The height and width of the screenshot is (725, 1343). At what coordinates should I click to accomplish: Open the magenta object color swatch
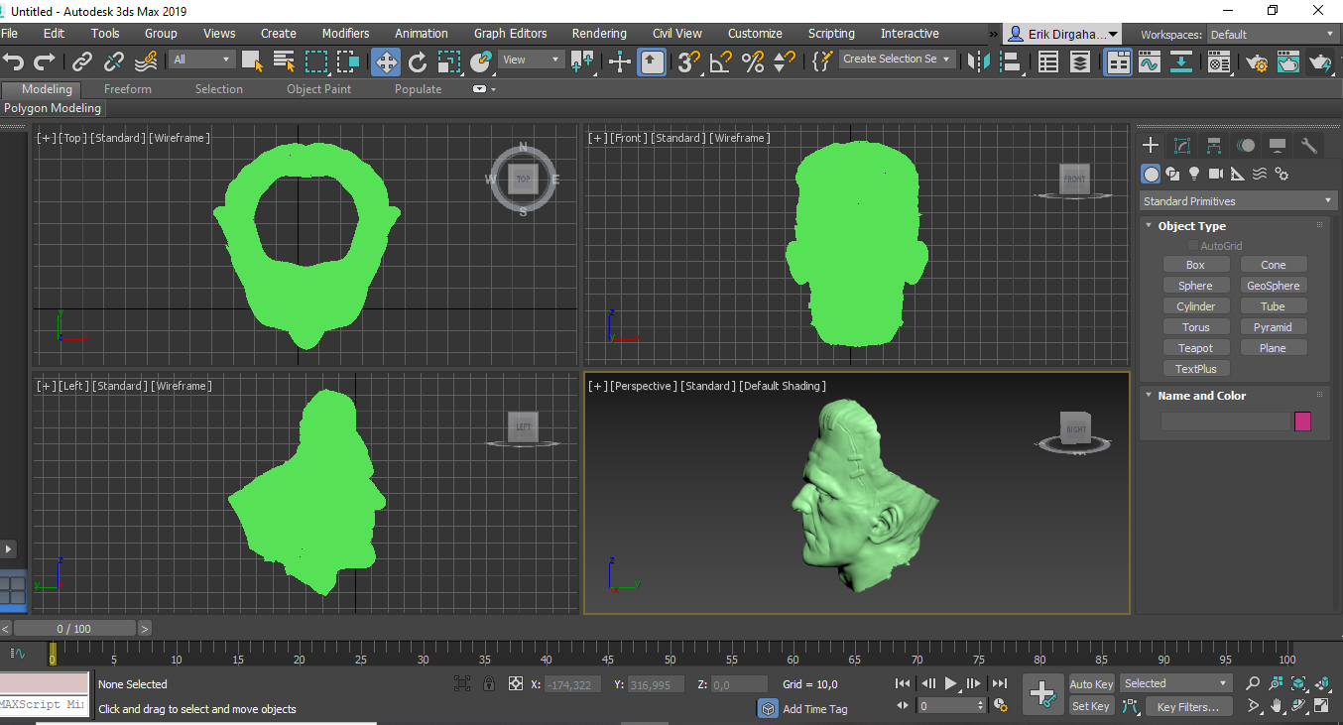(1302, 422)
